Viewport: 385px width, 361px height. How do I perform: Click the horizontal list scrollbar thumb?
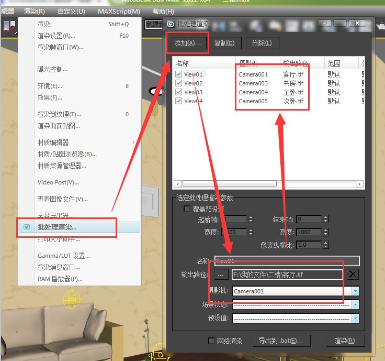click(229, 184)
